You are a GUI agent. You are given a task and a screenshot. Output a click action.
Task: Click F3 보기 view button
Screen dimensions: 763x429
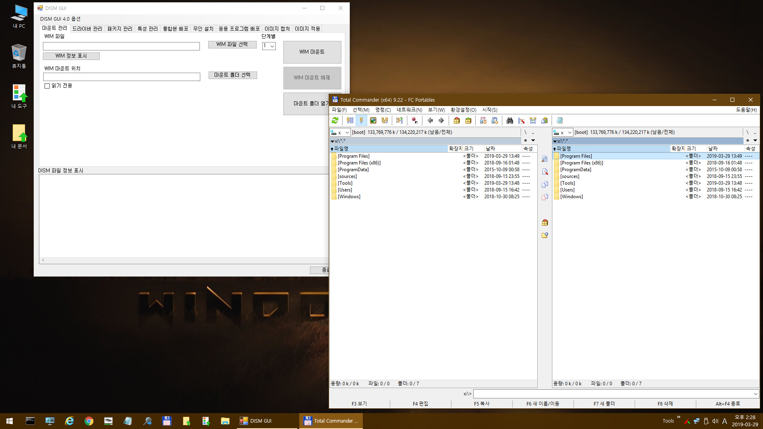click(359, 404)
